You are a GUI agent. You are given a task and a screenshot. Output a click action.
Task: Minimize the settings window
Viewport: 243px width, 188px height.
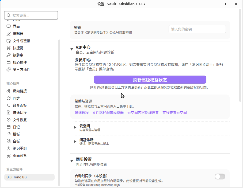point(212,4)
